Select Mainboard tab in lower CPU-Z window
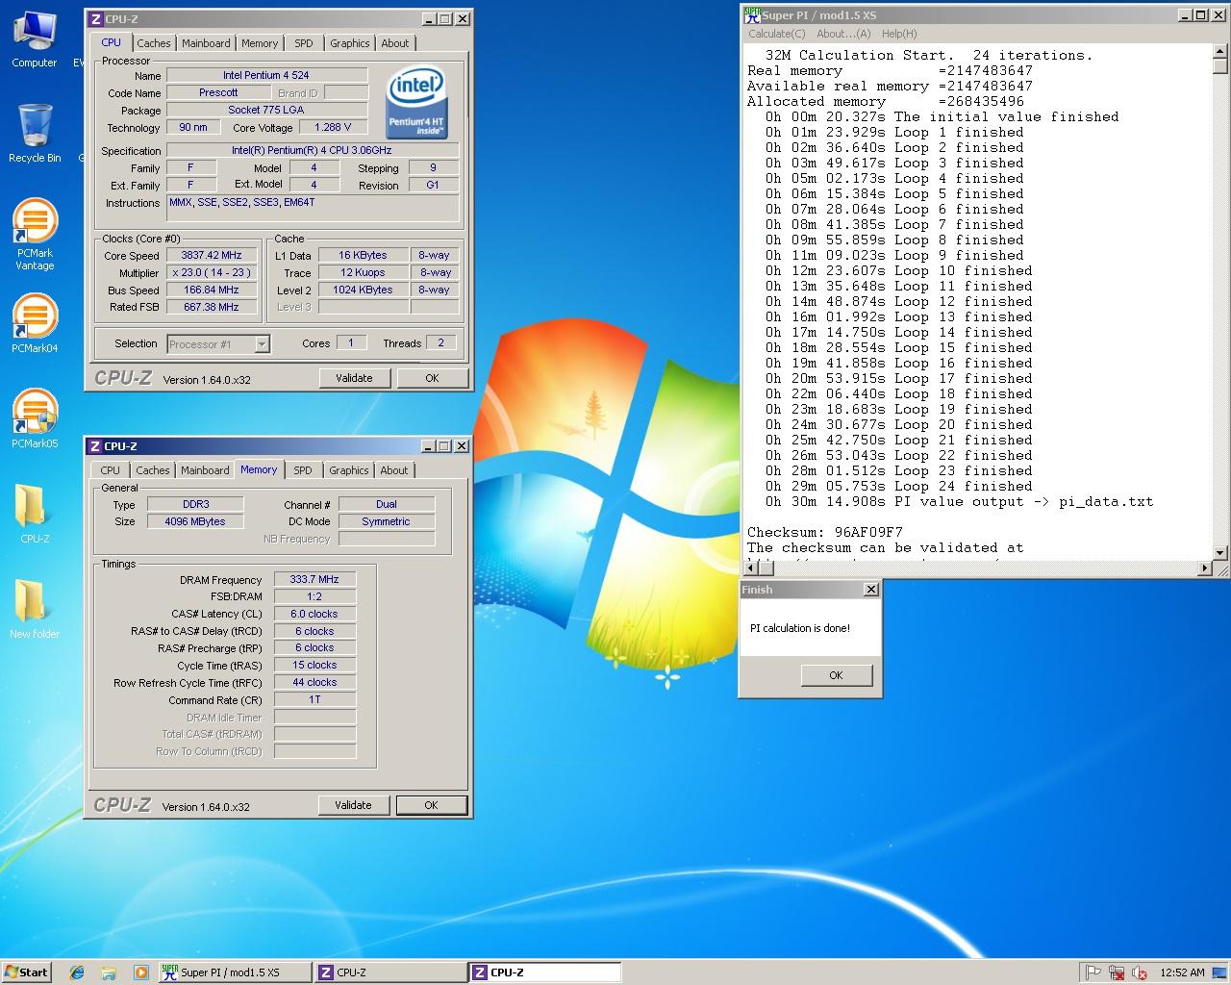 point(205,470)
